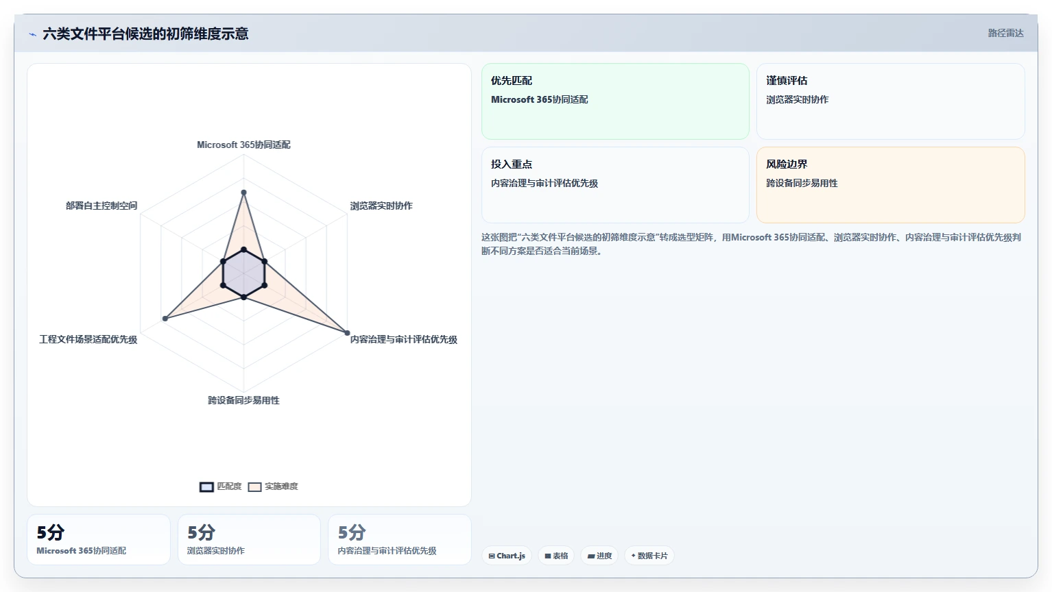The image size is (1052, 592).
Task: Select the 5分 内容治理与审计评估优先级 score card
Action: click(400, 539)
